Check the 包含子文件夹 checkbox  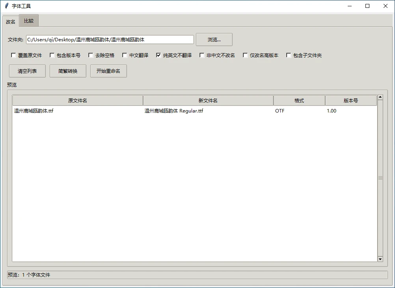pos(288,55)
